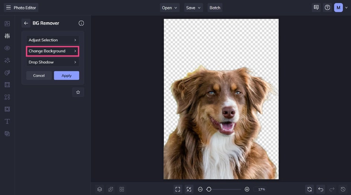The width and height of the screenshot is (351, 195).
Task: Cancel the BG Remover changes
Action: click(x=39, y=75)
